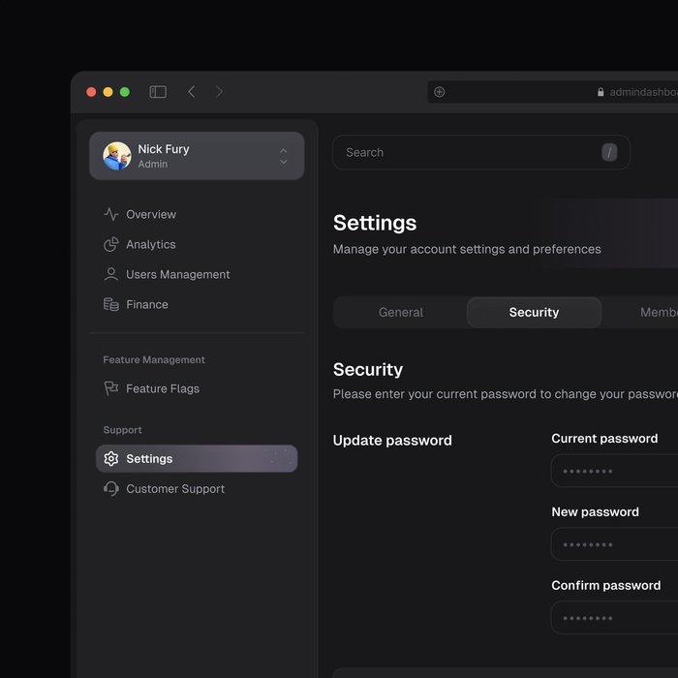Expand the Nick Fury account switcher chevrons

tap(283, 156)
